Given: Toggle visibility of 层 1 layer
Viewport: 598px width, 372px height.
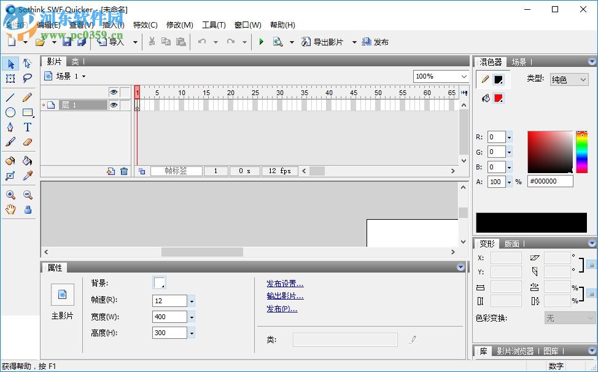Looking at the screenshot, I should tap(114, 105).
